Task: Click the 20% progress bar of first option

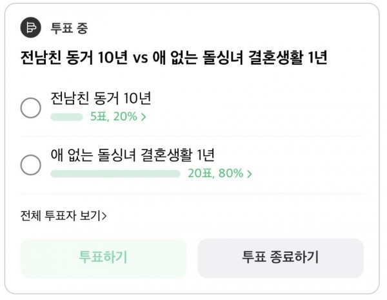Action: tap(66, 117)
